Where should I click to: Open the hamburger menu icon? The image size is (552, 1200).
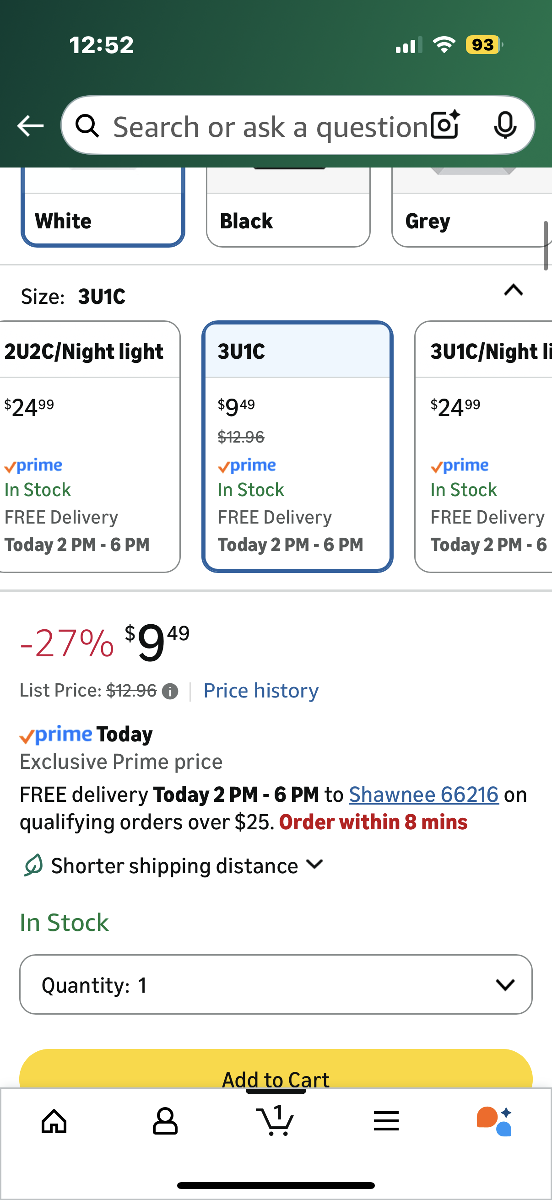click(x=386, y=1121)
